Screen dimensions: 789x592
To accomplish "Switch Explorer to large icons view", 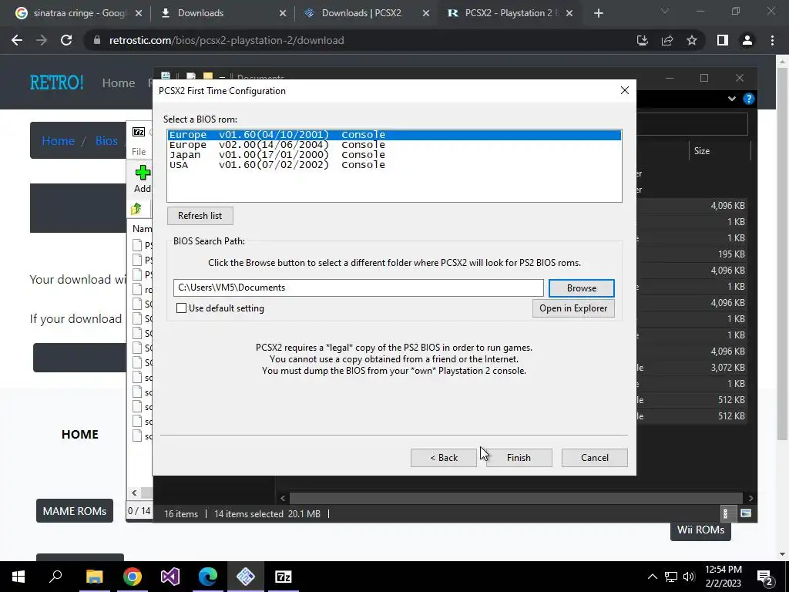I will [746, 513].
